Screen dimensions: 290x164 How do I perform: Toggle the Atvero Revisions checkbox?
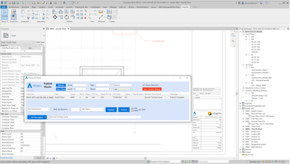click(x=144, y=85)
